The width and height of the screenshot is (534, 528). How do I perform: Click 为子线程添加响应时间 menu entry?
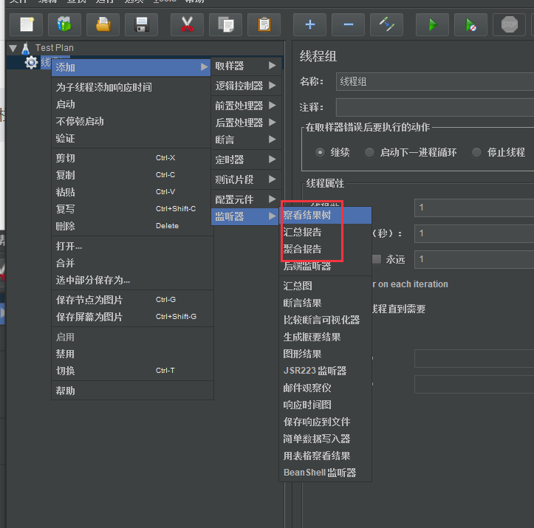131,87
